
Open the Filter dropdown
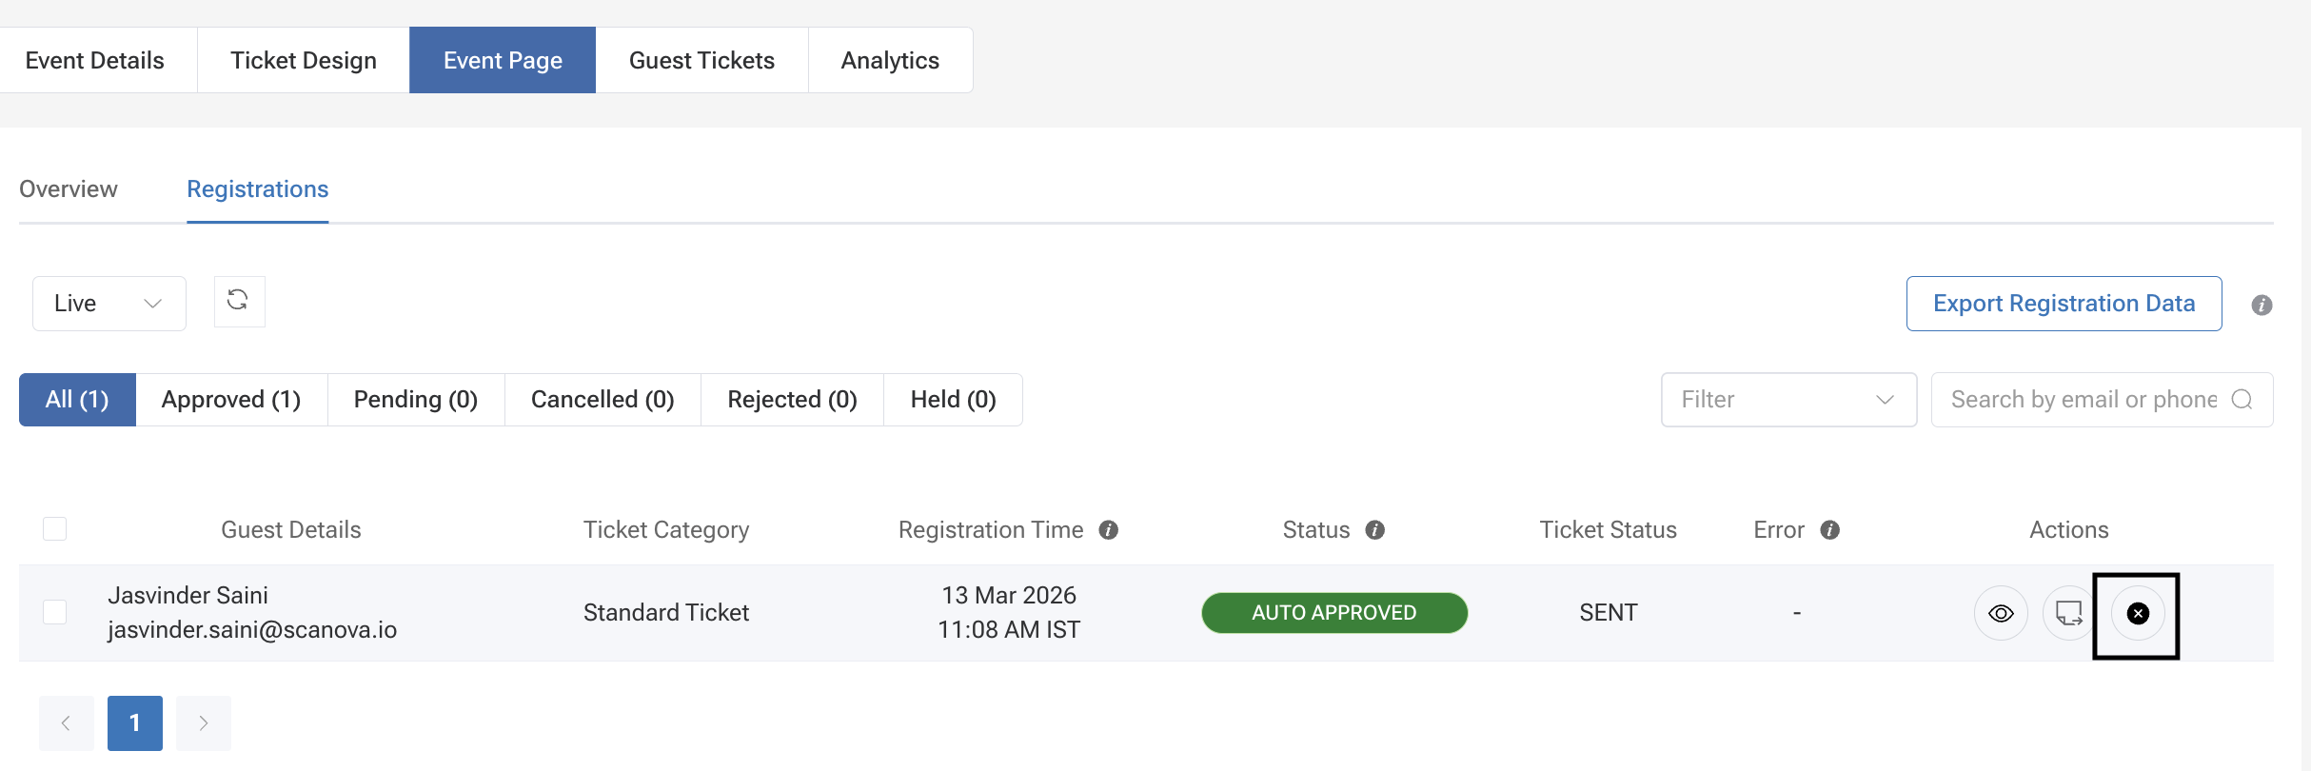[1789, 400]
